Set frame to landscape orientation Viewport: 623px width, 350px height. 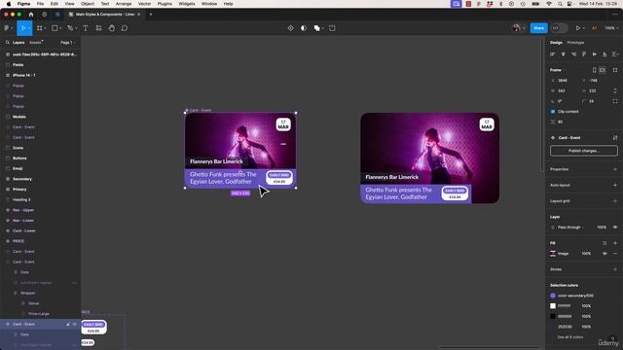tap(603, 70)
